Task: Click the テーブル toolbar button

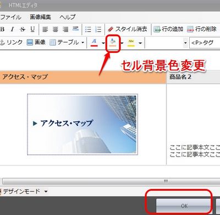Action: click(x=64, y=42)
